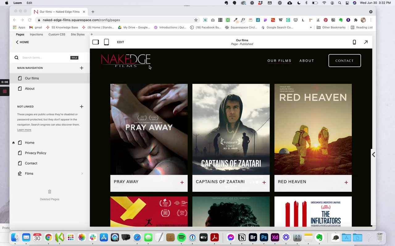Switch to the Pages tab
This screenshot has height=246, width=395.
(20, 34)
